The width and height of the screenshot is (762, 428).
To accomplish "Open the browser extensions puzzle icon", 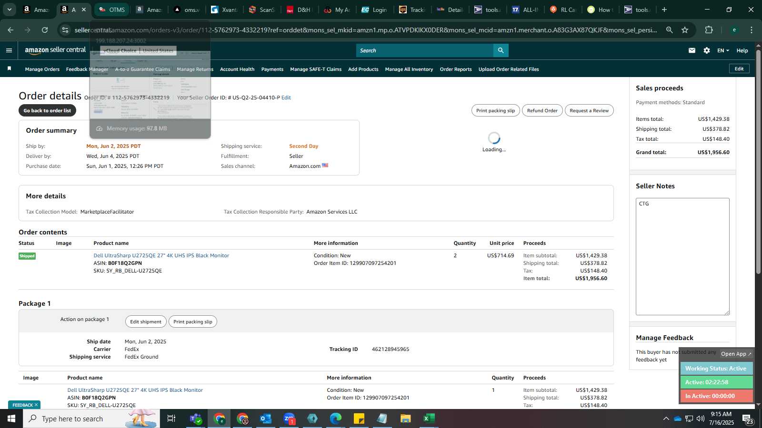I will tap(709, 30).
